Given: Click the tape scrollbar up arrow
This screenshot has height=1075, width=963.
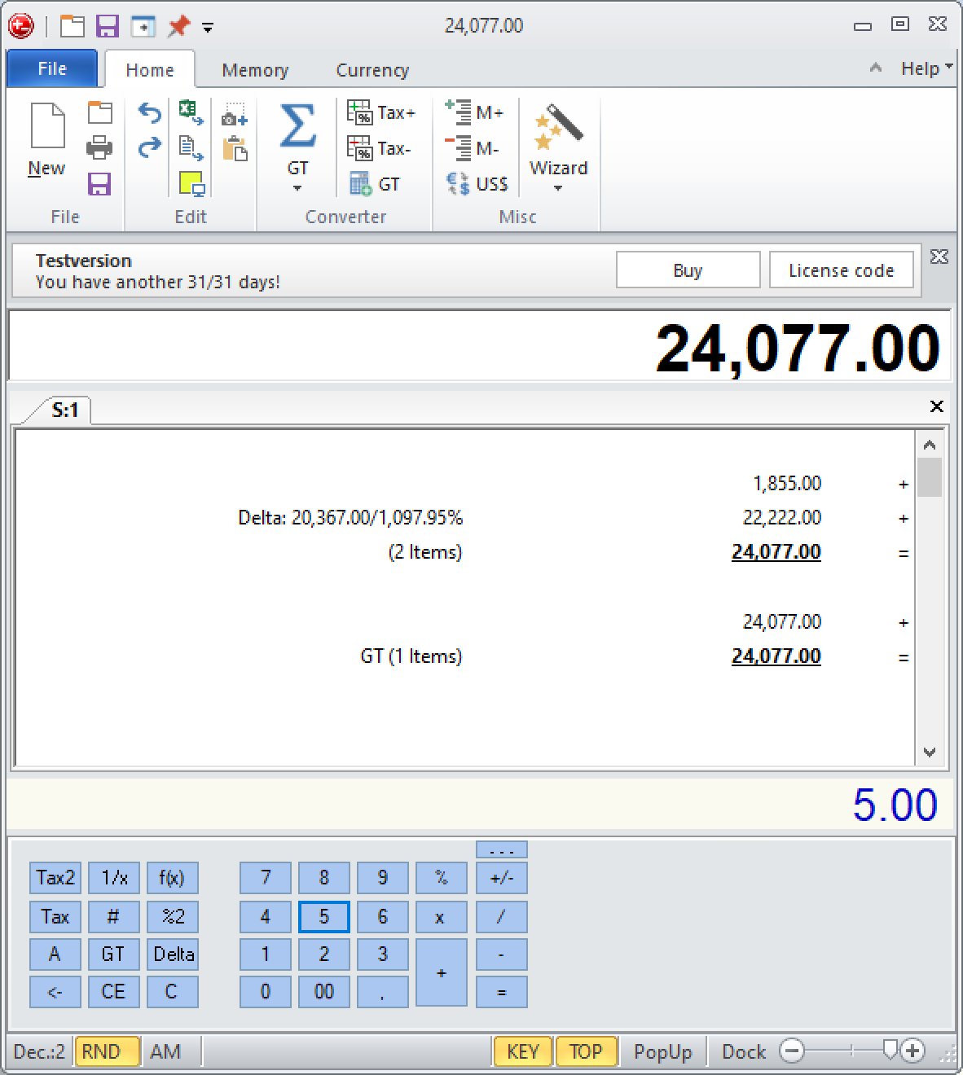Looking at the screenshot, I should 930,445.
